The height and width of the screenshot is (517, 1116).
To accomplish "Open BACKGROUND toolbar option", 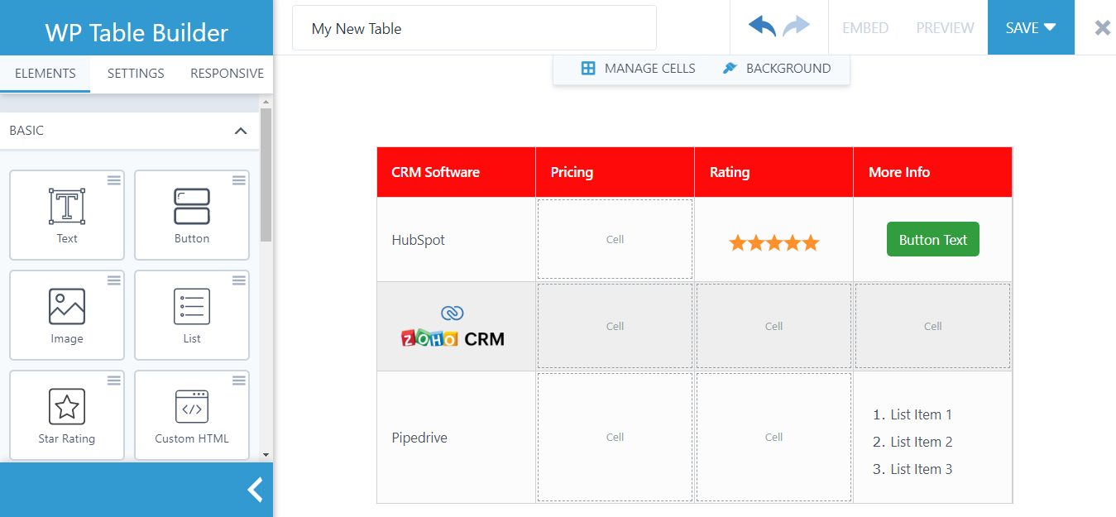I will point(776,69).
